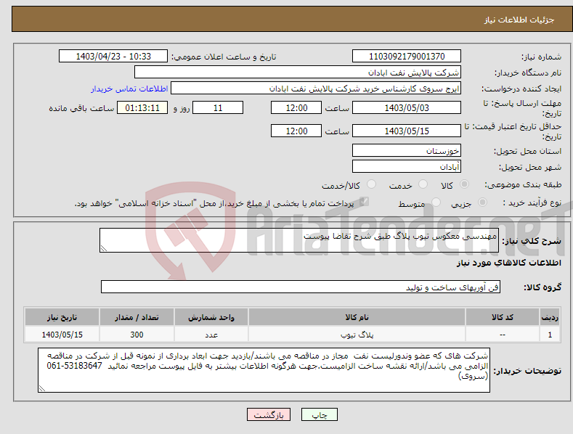This screenshot has height=434, width=573.
Task: Click the resize handle of buyer notes textarea
Action: (42, 389)
